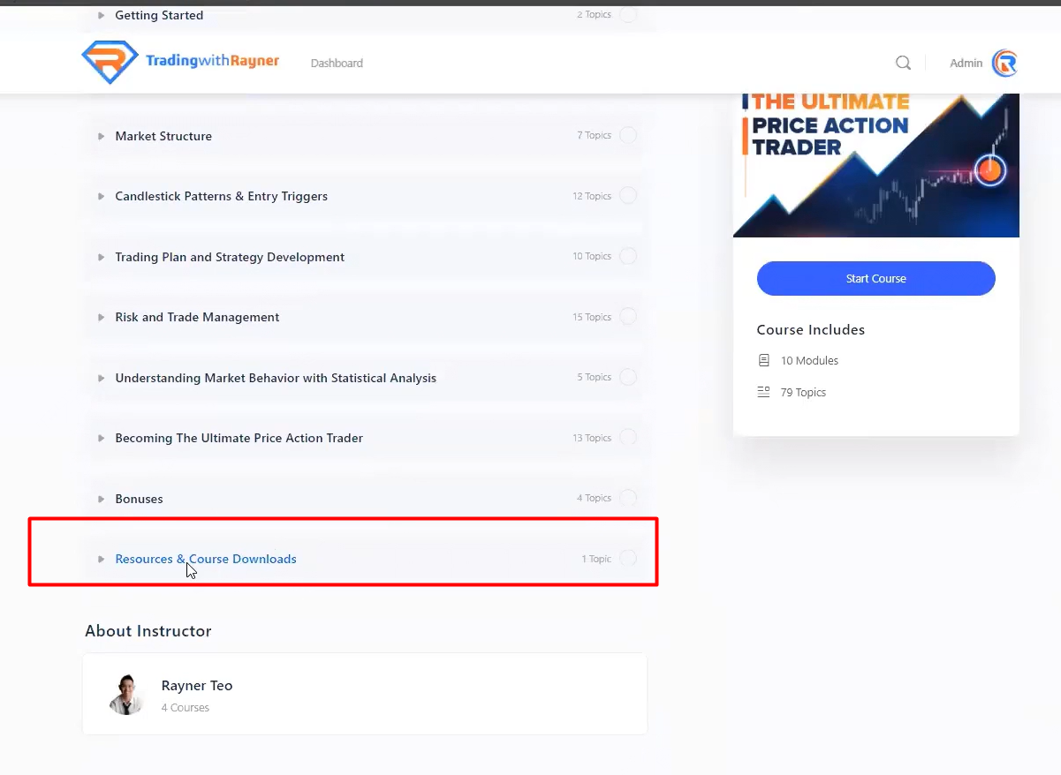
Task: Click "4 Topics" in Bonuses row
Action: click(594, 498)
